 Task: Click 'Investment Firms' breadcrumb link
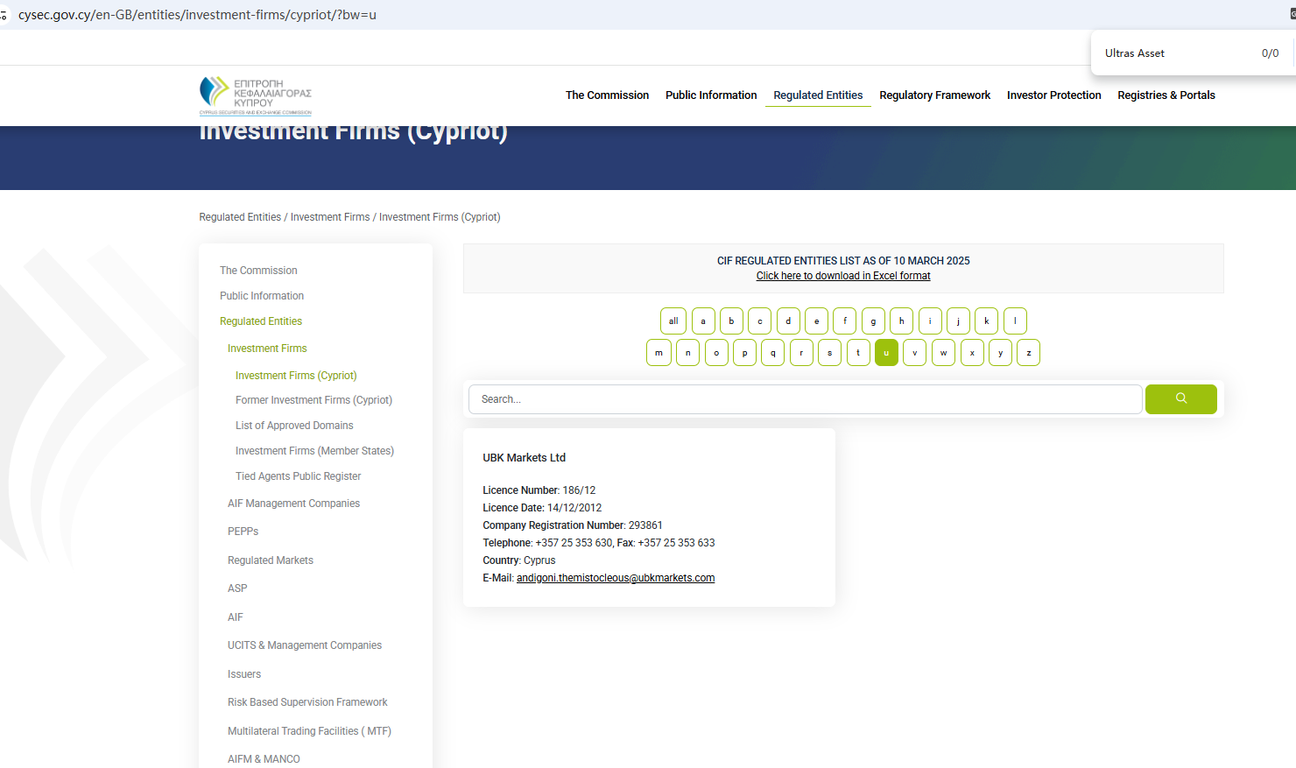(x=330, y=217)
